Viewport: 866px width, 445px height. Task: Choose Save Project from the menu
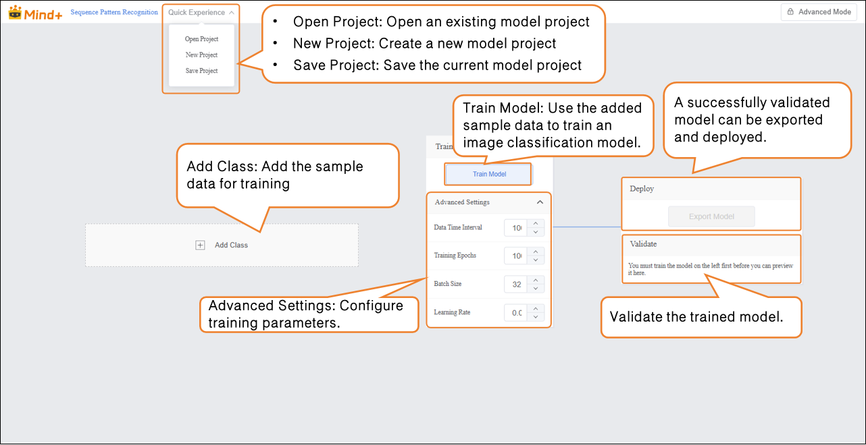(201, 71)
